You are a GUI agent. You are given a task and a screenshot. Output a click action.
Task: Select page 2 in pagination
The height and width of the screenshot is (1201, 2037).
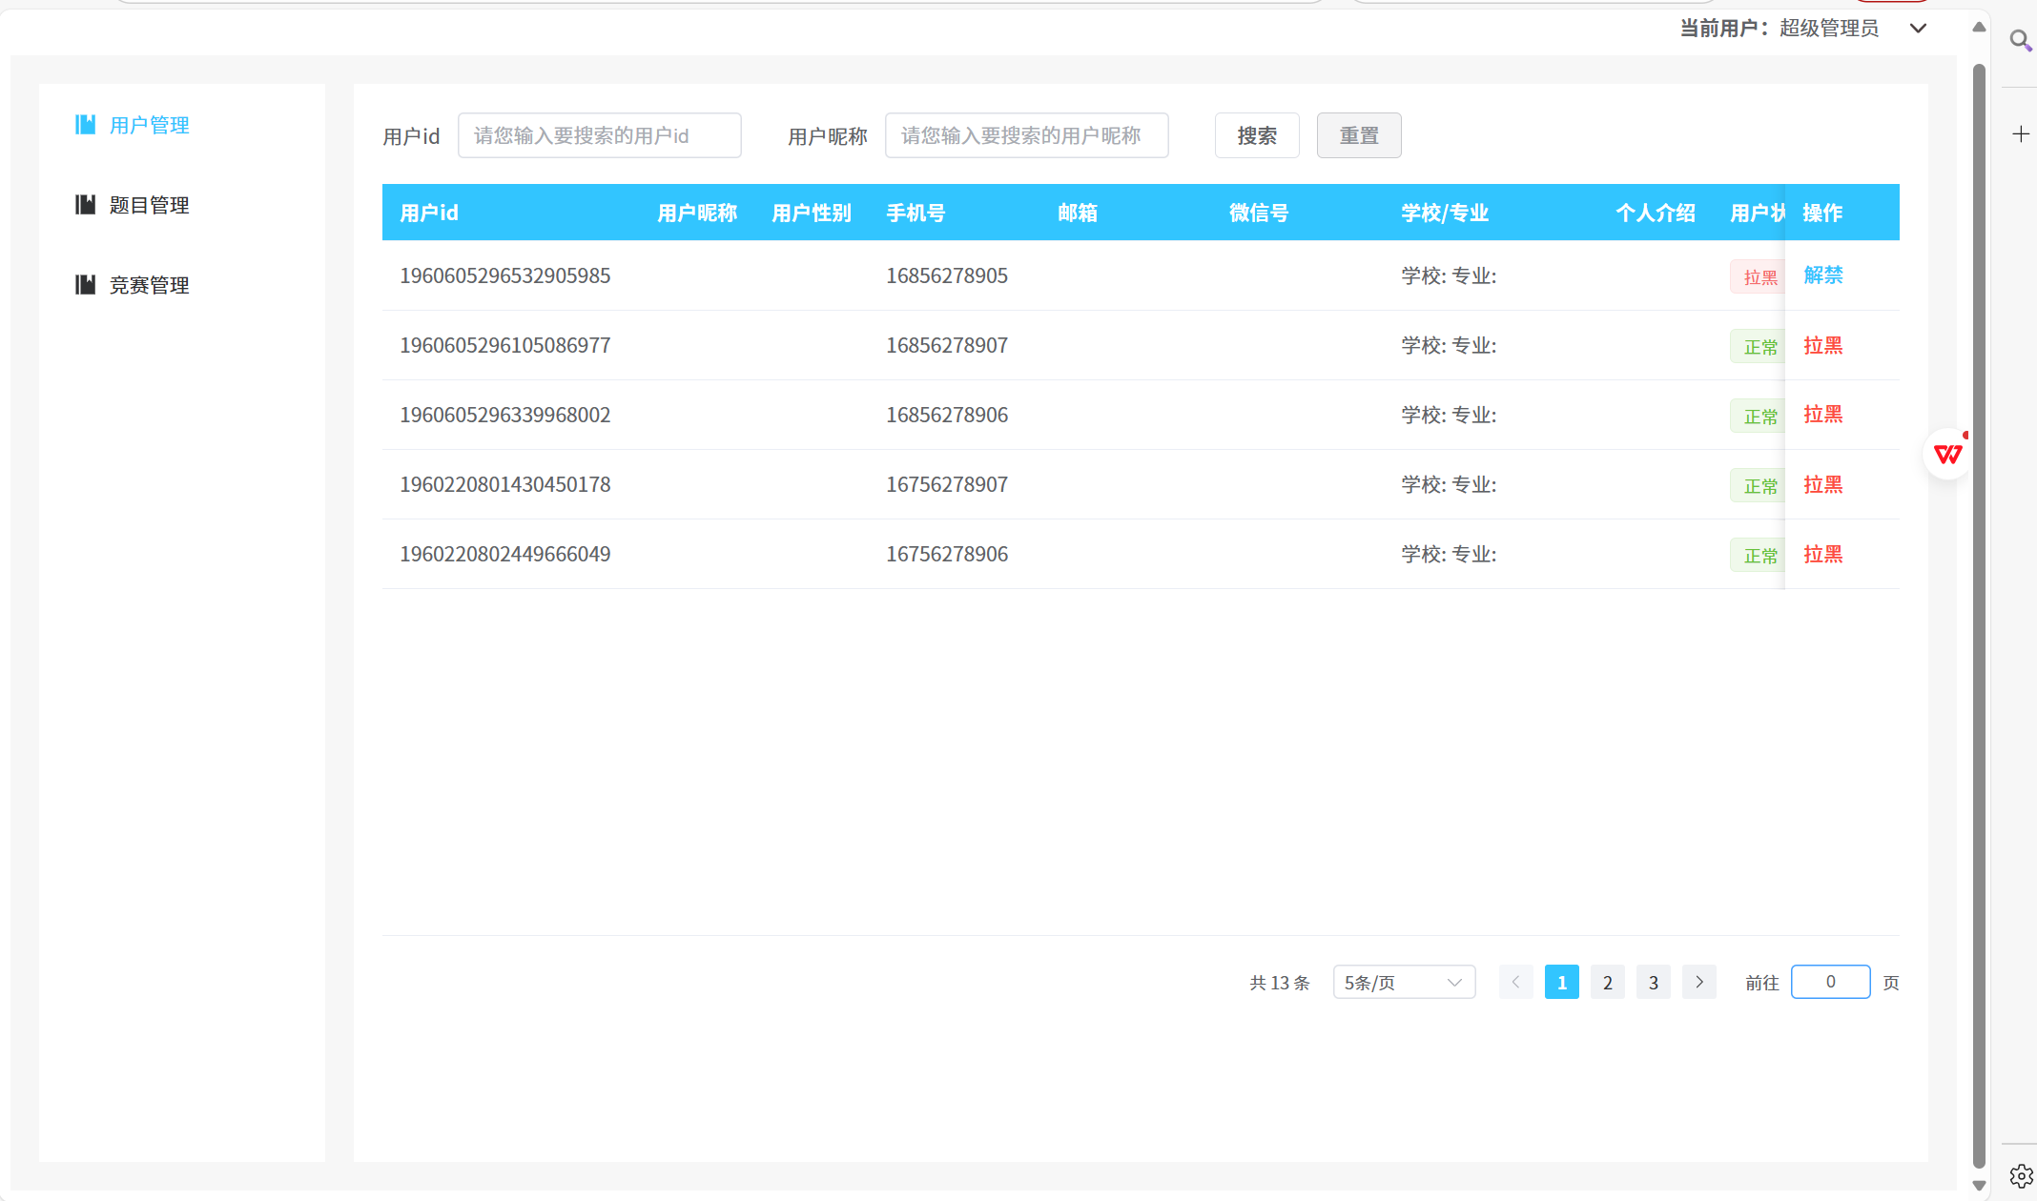[x=1607, y=982]
